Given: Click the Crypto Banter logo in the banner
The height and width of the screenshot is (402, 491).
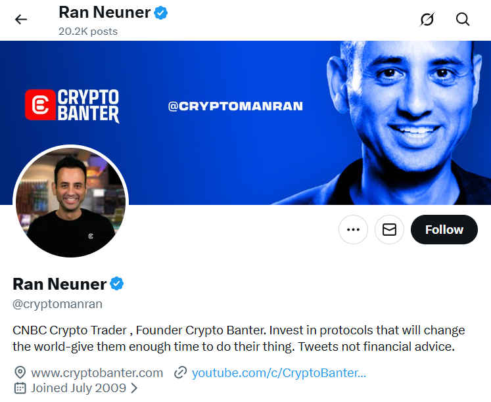Looking at the screenshot, I should [72, 106].
